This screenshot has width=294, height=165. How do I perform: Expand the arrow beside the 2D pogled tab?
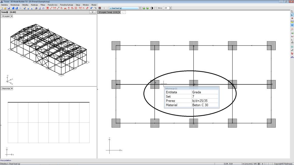point(119,12)
